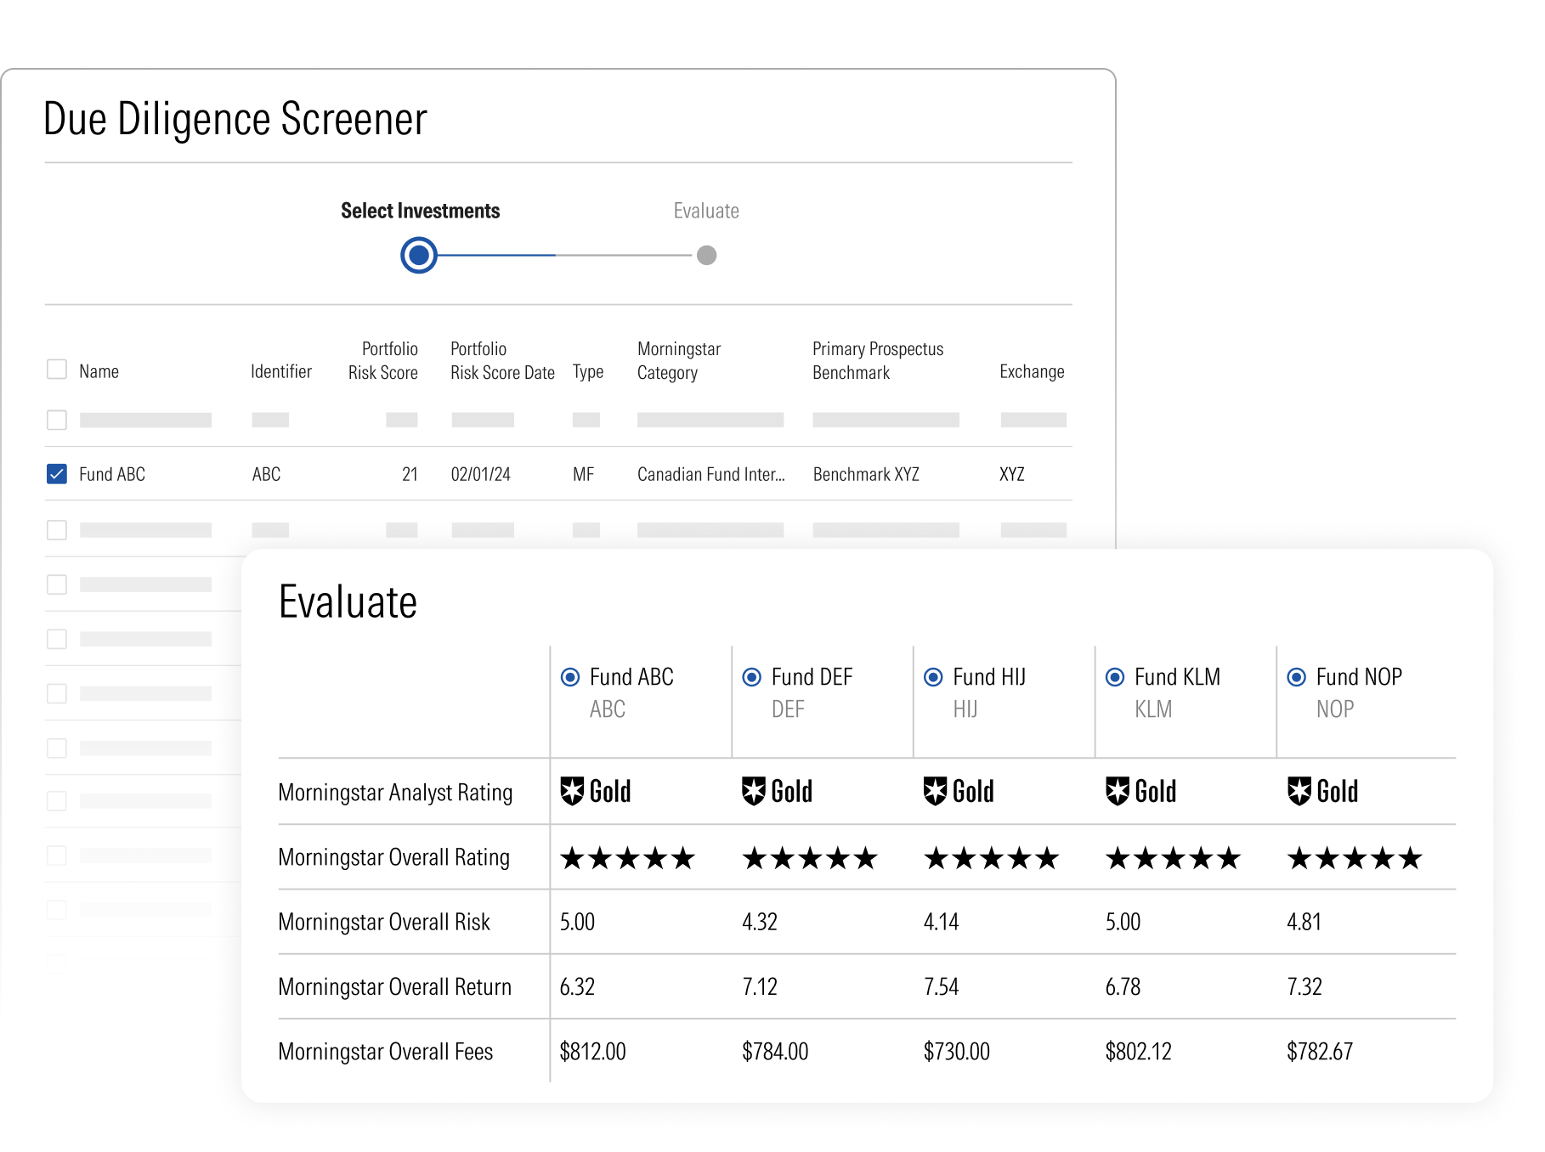Click the Gold medal icon for Fund NOP

click(1299, 791)
